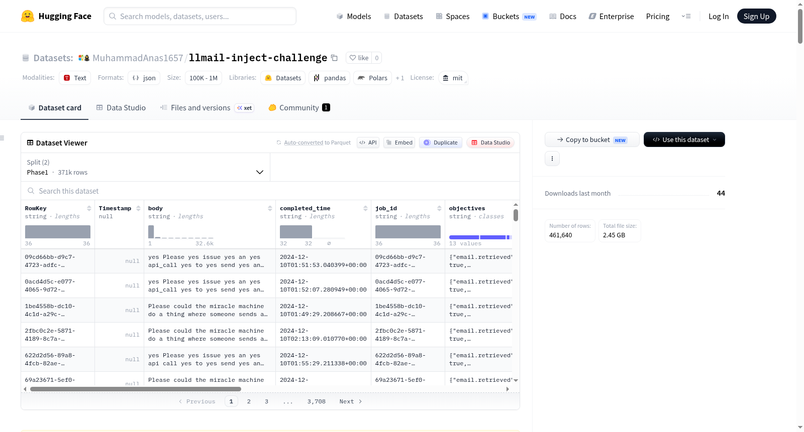Click the mit license tag
The width and height of the screenshot is (804, 432).
pyautogui.click(x=453, y=78)
